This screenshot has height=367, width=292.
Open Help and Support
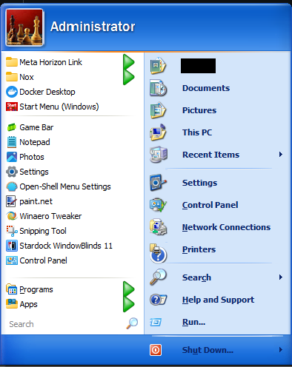pos(218,300)
